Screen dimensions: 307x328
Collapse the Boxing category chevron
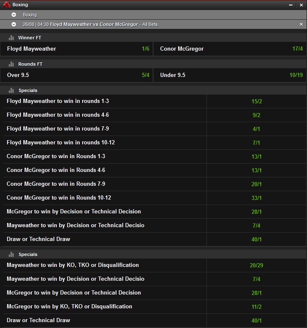[x=14, y=15]
